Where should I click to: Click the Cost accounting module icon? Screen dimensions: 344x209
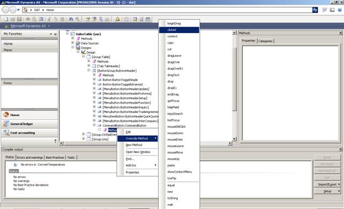click(6, 132)
